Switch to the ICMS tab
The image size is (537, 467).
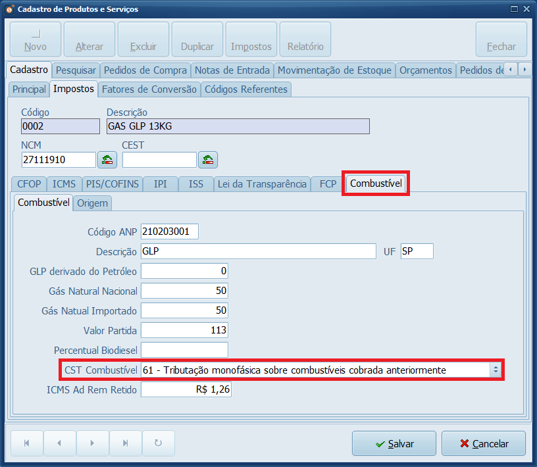(x=64, y=184)
